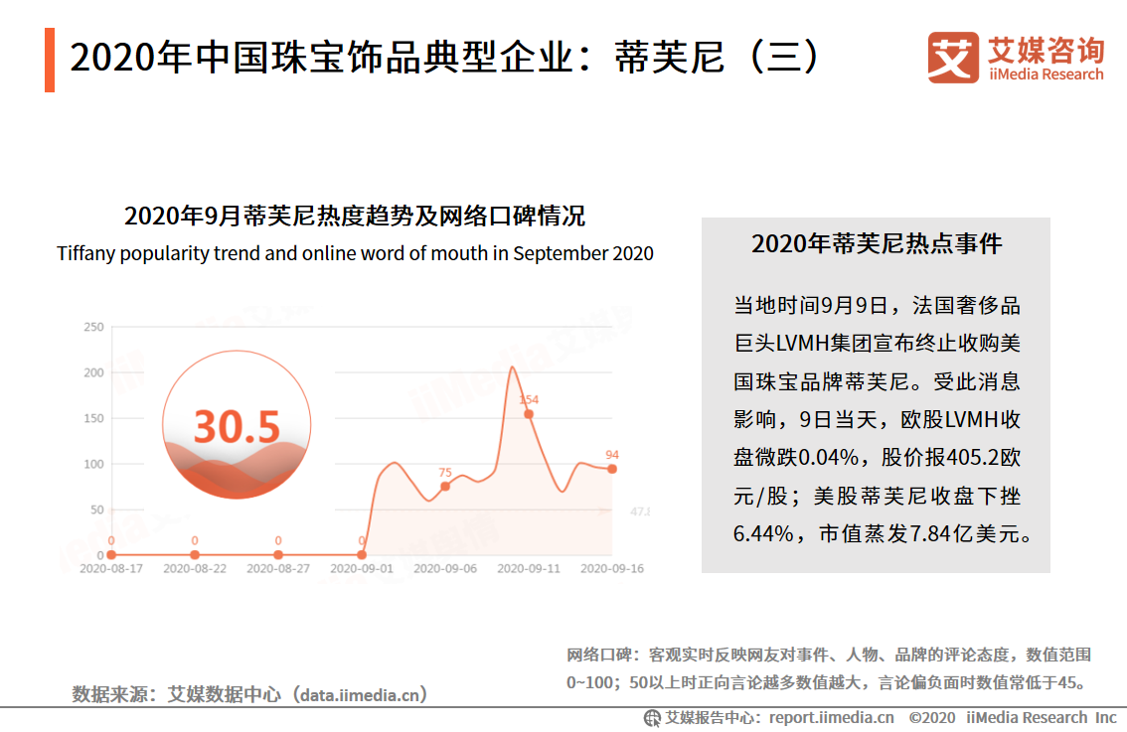Click the y-axis label 100
1127x732 pixels.
[93, 464]
